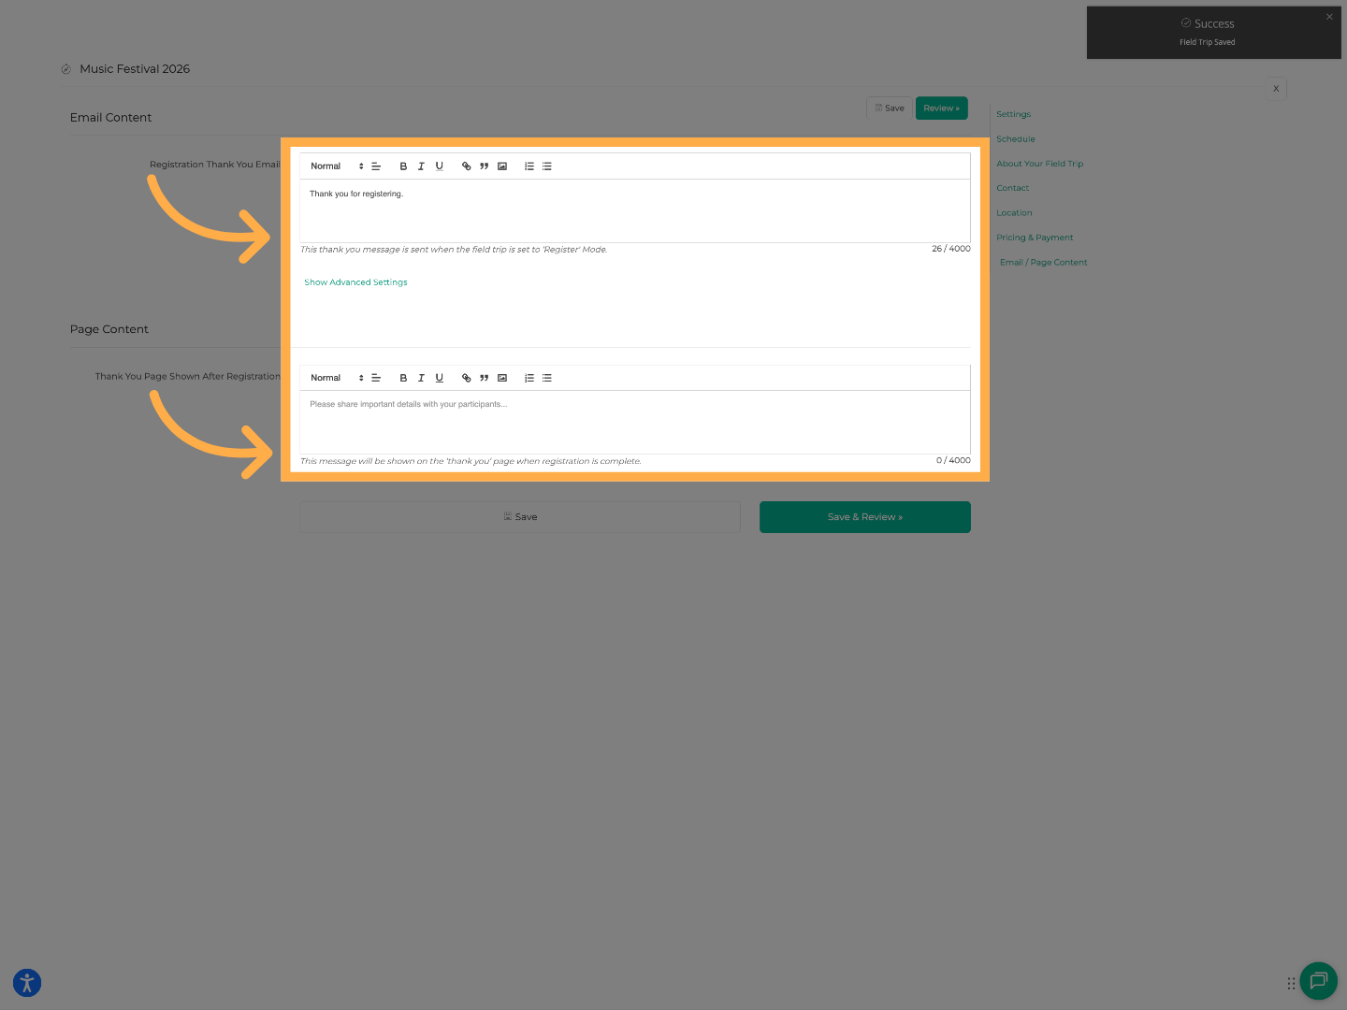Toggle bold in the Page Content editor
Screen dimensions: 1347x1010
pos(403,377)
